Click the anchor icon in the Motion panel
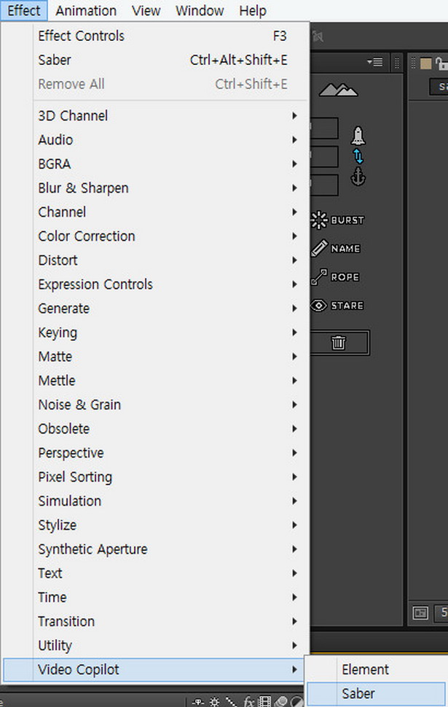 358,177
